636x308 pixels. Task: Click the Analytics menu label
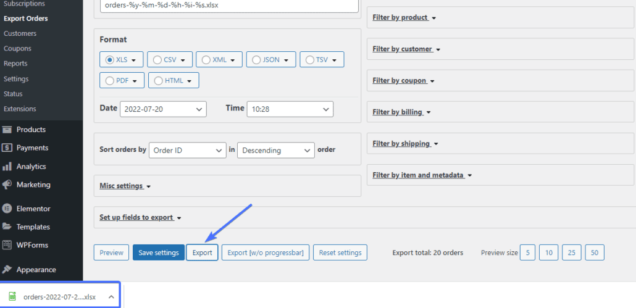point(31,167)
